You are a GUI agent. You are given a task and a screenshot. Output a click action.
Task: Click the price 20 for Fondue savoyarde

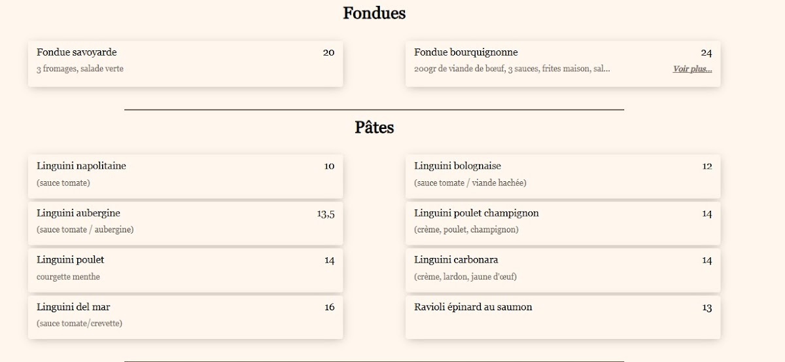tap(328, 52)
